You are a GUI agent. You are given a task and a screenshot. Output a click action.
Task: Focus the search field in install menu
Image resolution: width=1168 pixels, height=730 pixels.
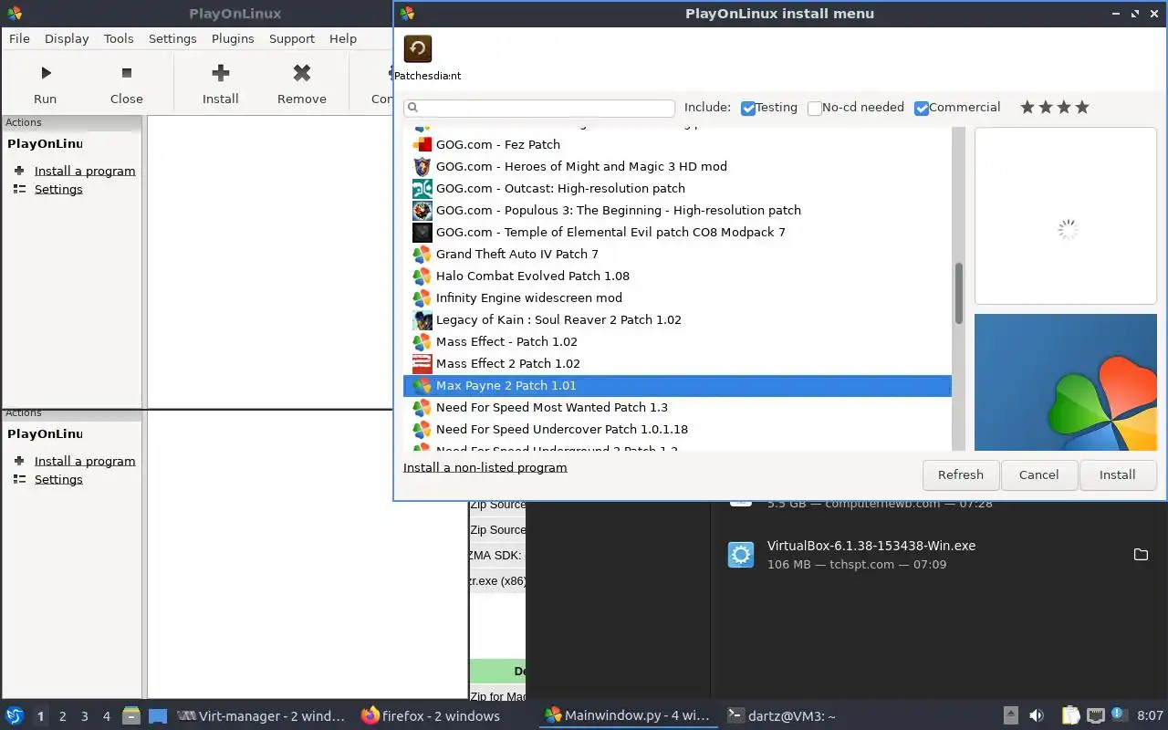pos(539,108)
